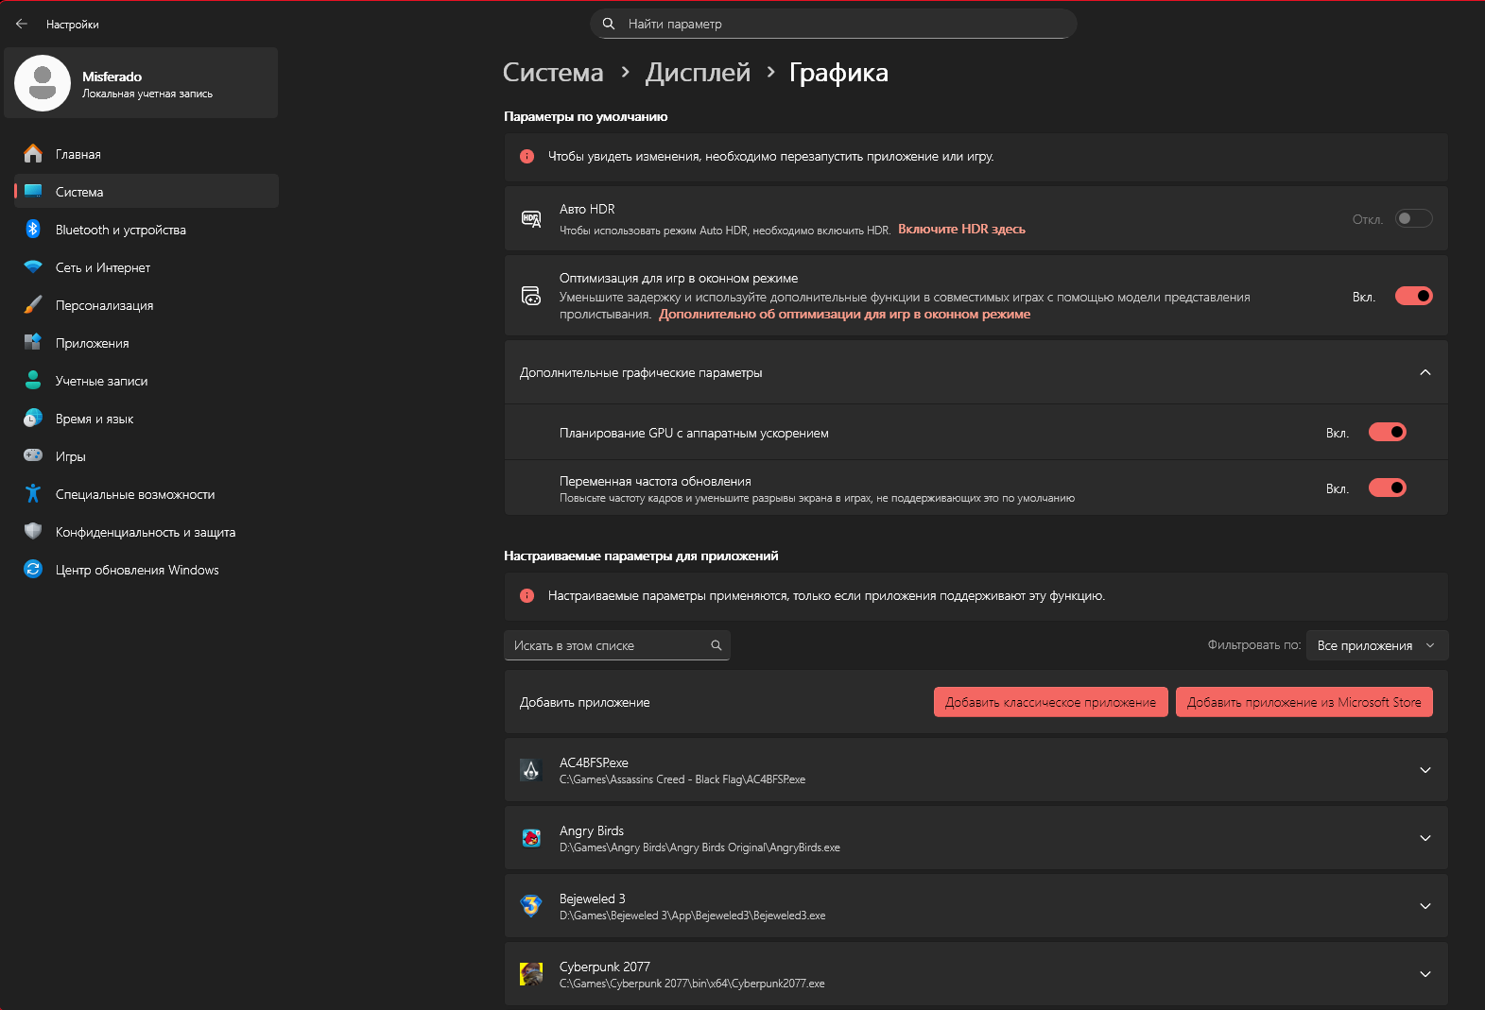Click the Специальные возможности accessibility icon

point(33,494)
